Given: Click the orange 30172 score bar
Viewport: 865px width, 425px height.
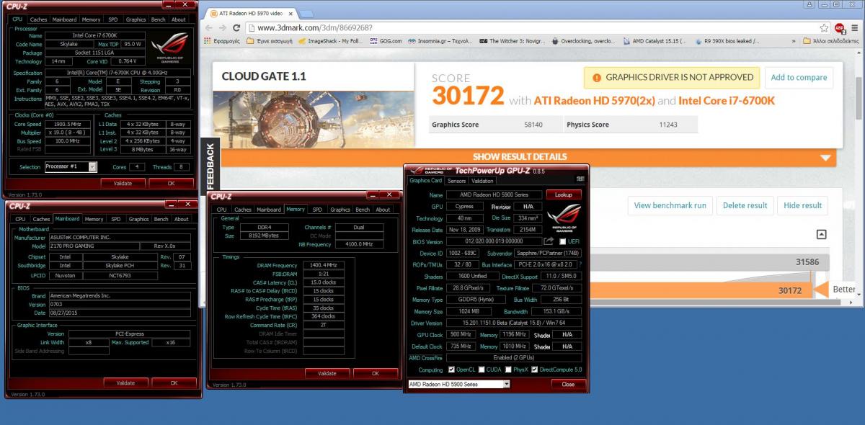Looking at the screenshot, I should coord(700,290).
